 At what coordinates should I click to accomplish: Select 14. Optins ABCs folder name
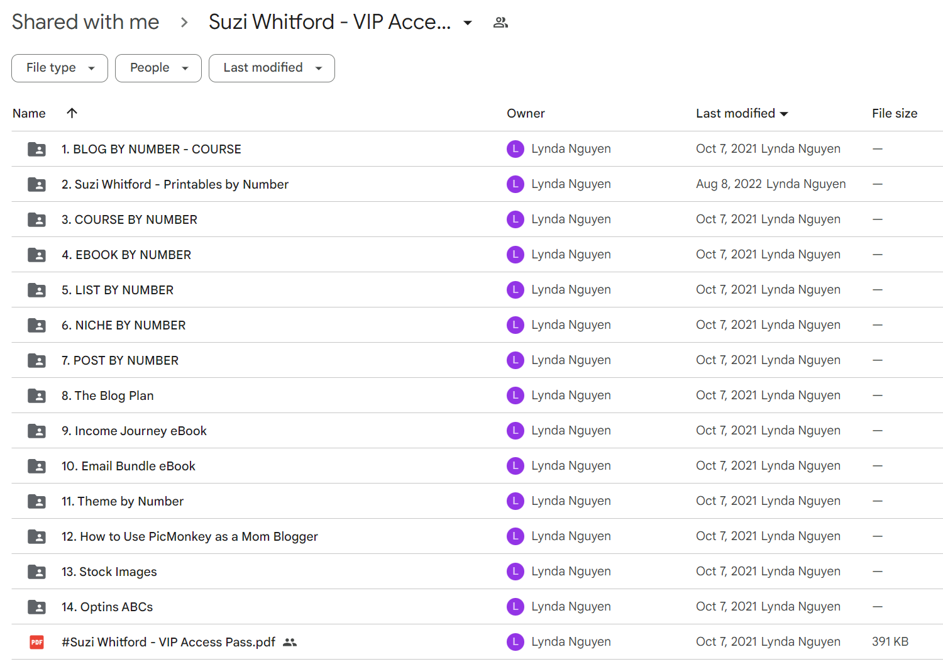pyautogui.click(x=108, y=607)
